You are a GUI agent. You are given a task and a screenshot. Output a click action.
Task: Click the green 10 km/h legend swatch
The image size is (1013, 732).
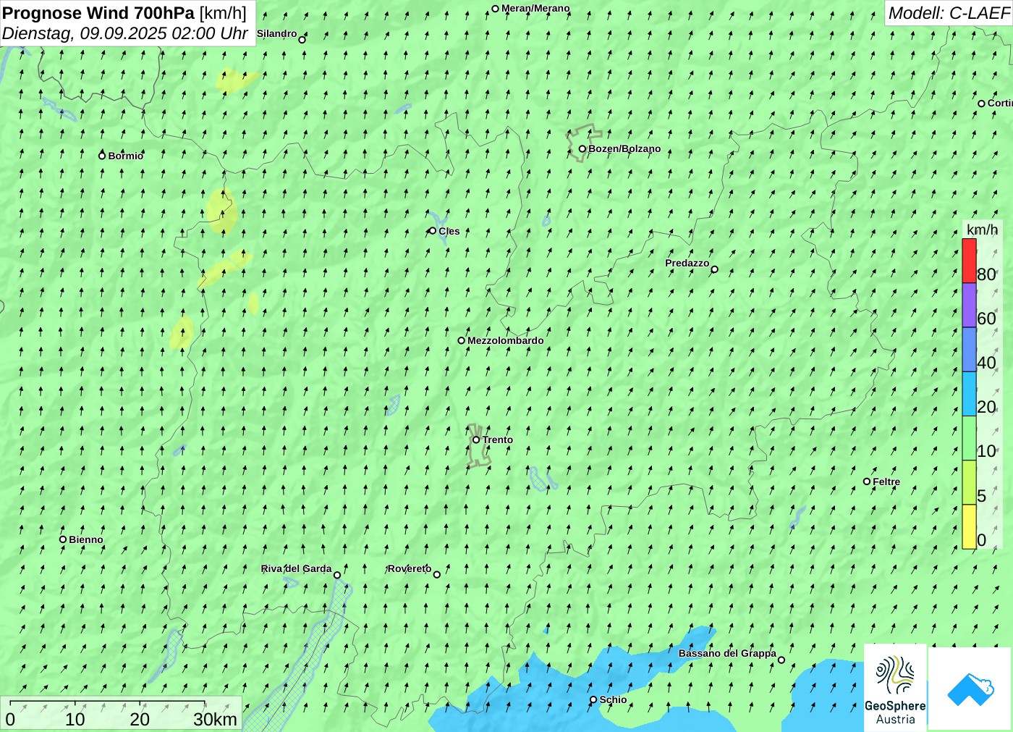click(x=969, y=438)
